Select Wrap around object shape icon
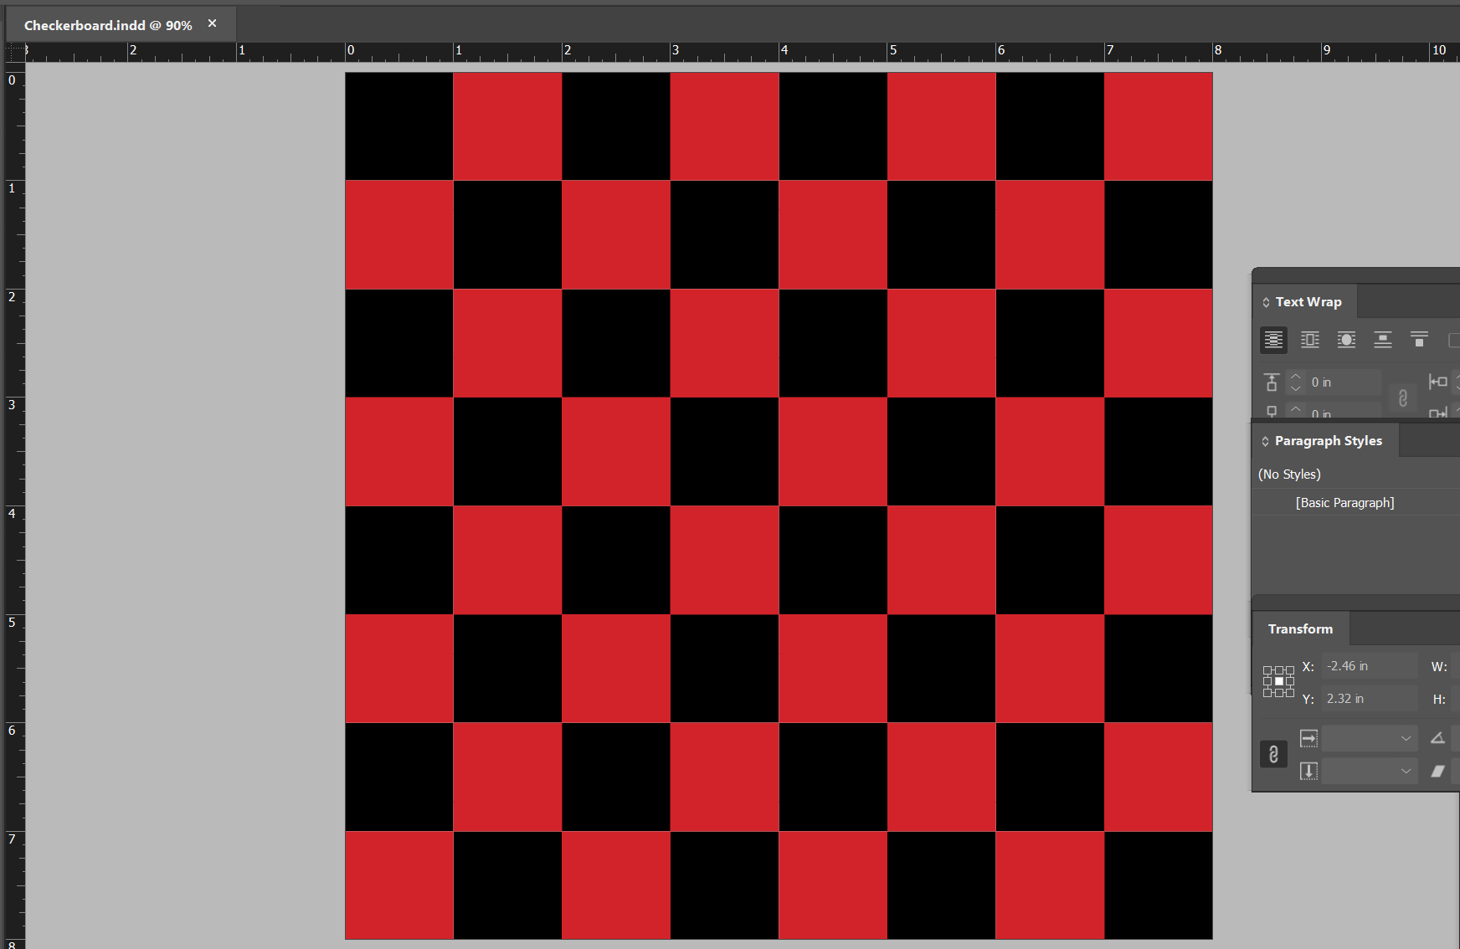Viewport: 1460px width, 949px height. tap(1346, 340)
